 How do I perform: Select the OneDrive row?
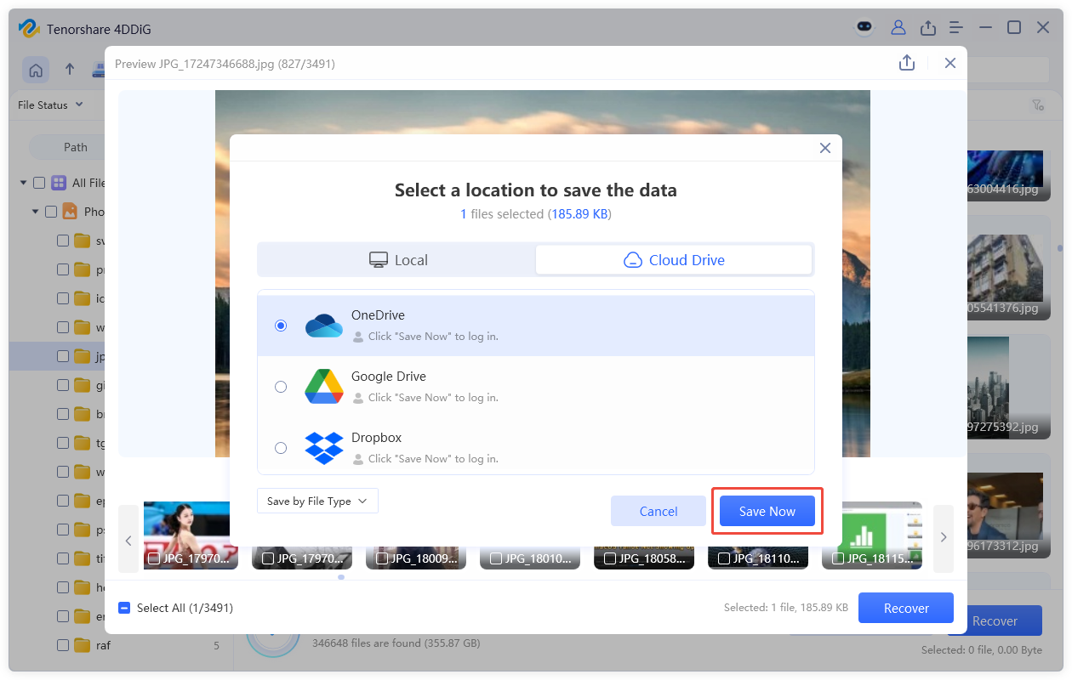click(x=536, y=326)
